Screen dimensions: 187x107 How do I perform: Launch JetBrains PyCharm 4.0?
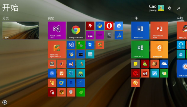tap(57, 49)
